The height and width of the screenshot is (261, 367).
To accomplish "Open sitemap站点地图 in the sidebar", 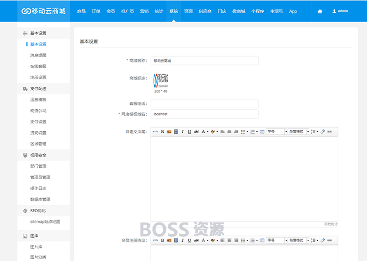I will click(x=45, y=221).
